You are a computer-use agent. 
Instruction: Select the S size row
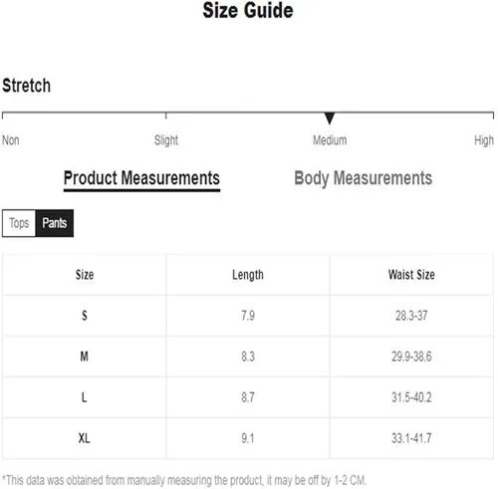[248, 316]
